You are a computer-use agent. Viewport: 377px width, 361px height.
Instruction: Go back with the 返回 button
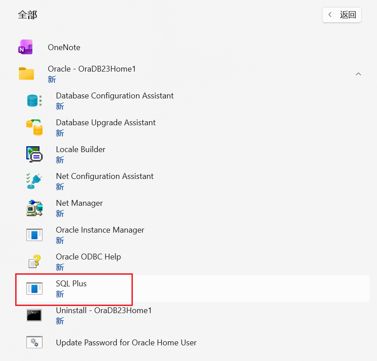click(342, 15)
